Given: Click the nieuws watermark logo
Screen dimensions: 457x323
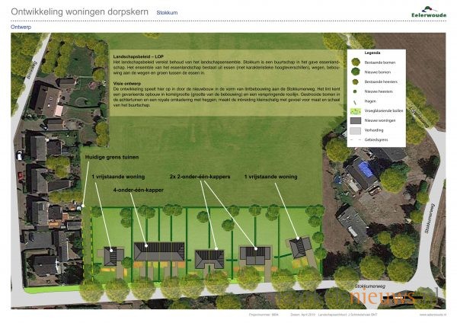Looking at the screenshot, I should click(396, 298).
